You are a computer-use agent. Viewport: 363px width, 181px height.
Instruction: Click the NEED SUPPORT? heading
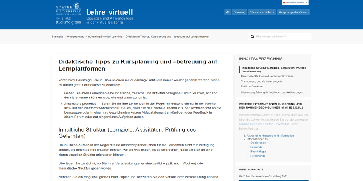251,169
